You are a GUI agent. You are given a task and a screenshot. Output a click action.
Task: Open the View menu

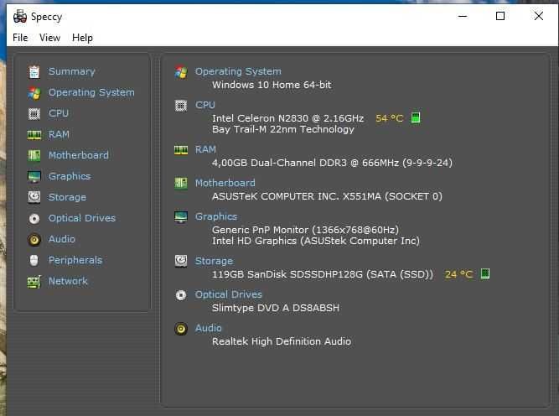click(49, 38)
